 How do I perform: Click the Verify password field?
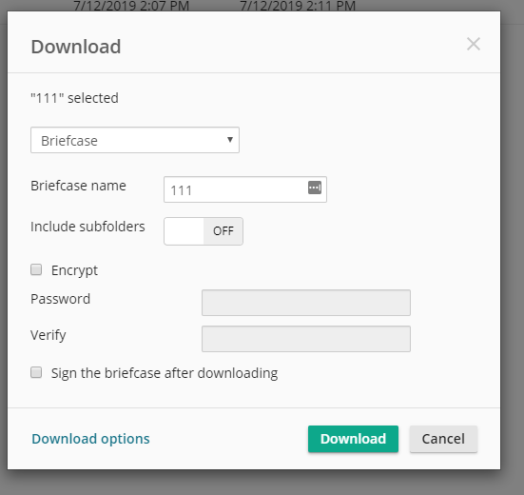(x=306, y=339)
